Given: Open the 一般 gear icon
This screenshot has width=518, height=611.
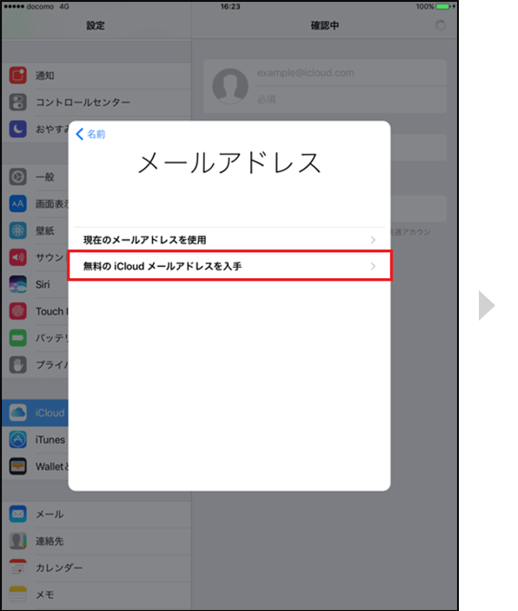Looking at the screenshot, I should click(18, 177).
